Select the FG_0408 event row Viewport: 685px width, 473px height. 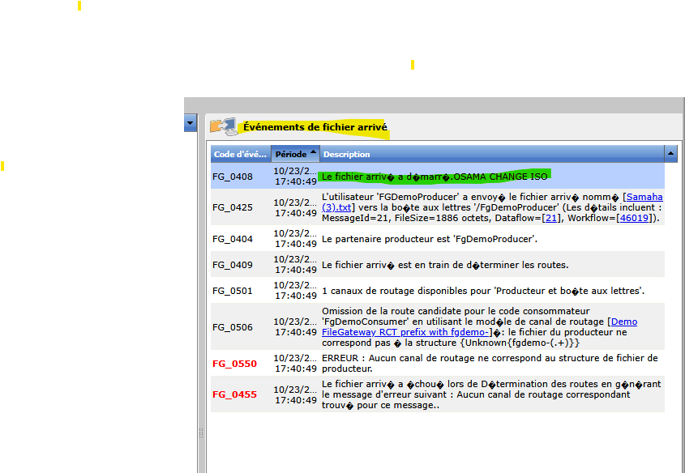pyautogui.click(x=233, y=177)
